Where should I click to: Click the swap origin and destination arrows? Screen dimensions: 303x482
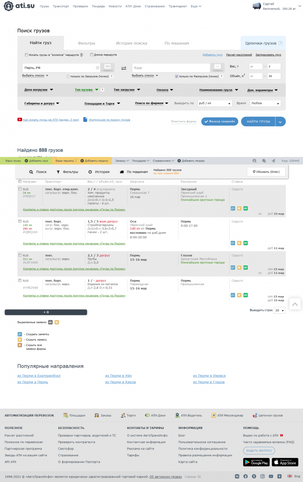(123, 68)
